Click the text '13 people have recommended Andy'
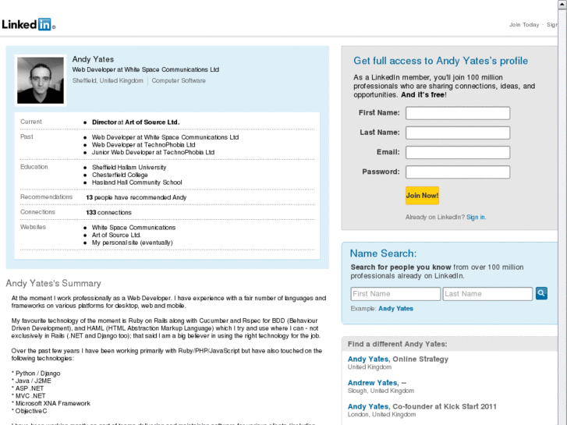Image resolution: width=567 pixels, height=425 pixels. [136, 197]
